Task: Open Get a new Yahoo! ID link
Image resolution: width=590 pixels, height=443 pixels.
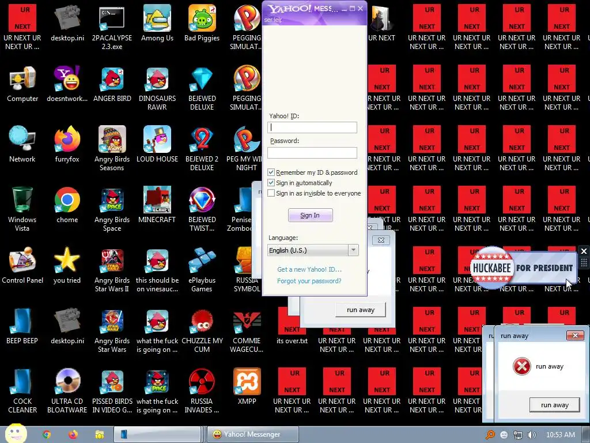Action: click(x=309, y=269)
